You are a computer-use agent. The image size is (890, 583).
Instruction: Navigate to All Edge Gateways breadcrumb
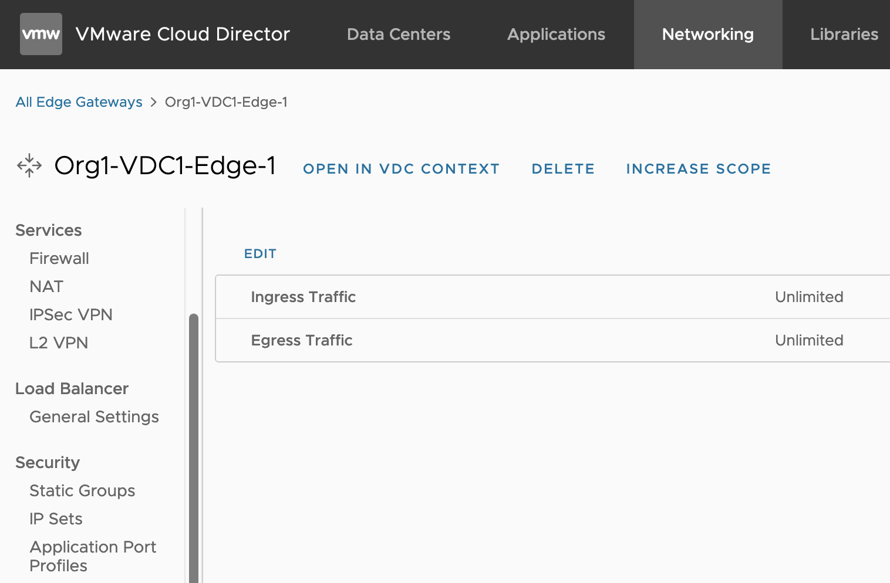click(x=79, y=102)
